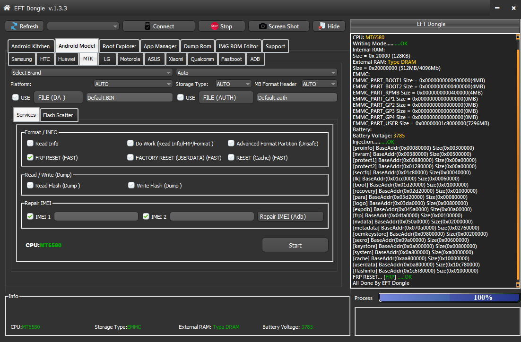Select the HTC brand tab

click(x=45, y=59)
